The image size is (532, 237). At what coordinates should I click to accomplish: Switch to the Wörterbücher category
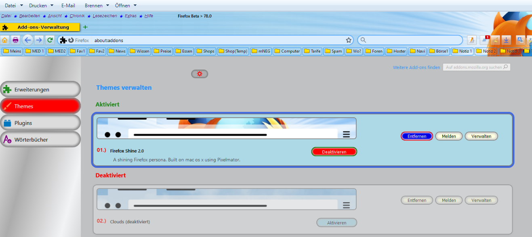[x=40, y=139]
